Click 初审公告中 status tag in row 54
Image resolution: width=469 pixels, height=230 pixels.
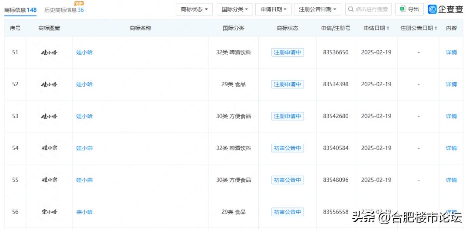click(287, 148)
